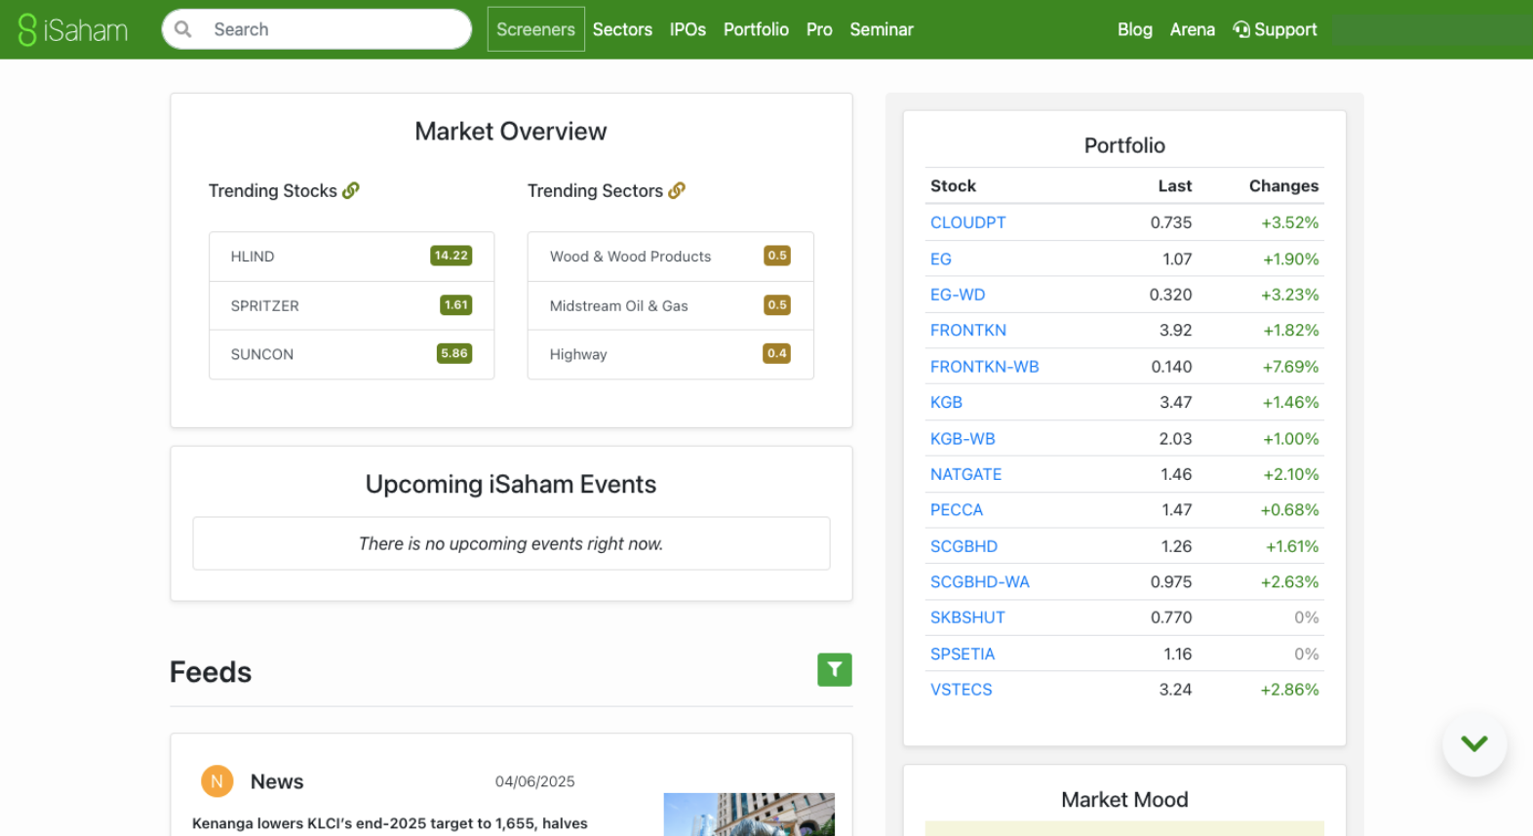Click the News avatar icon
The height and width of the screenshot is (836, 1533).
click(216, 781)
